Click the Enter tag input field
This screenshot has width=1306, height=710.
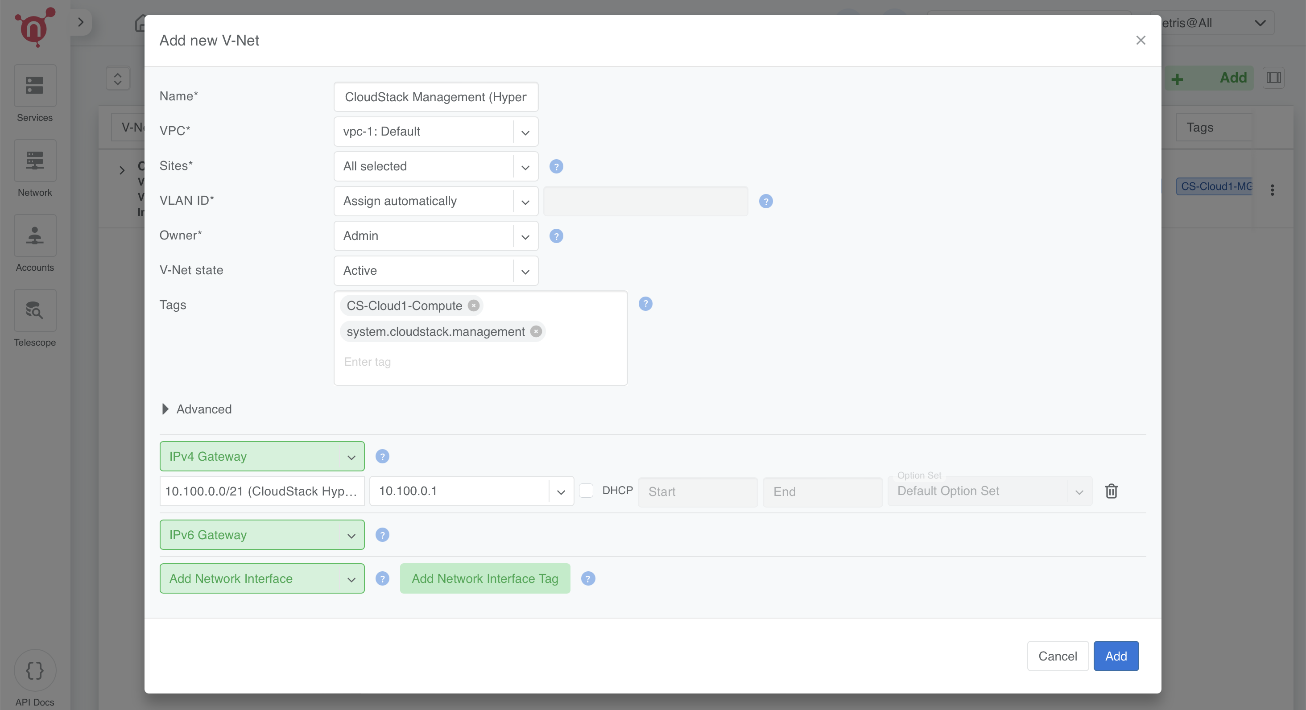click(x=479, y=362)
